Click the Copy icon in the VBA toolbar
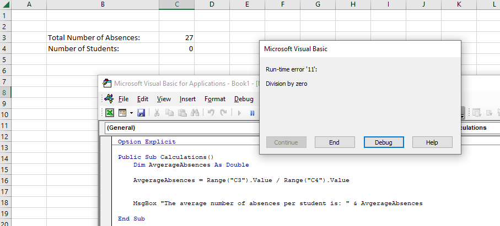Image resolution: width=500 pixels, height=226 pixels. pos(169,113)
